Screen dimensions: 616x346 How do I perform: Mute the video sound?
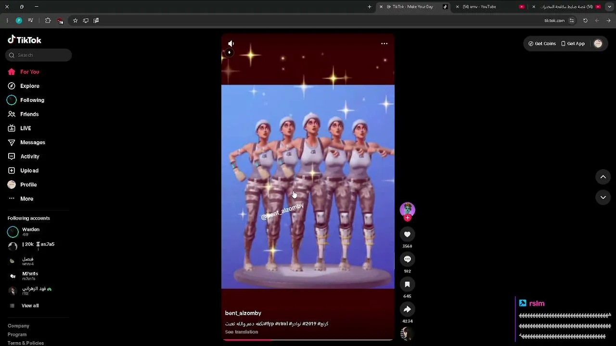click(x=231, y=44)
